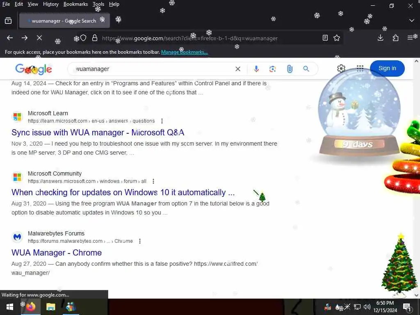The image size is (420, 315).
Task: Open more options for Microsoft Community result
Action: pos(153,181)
